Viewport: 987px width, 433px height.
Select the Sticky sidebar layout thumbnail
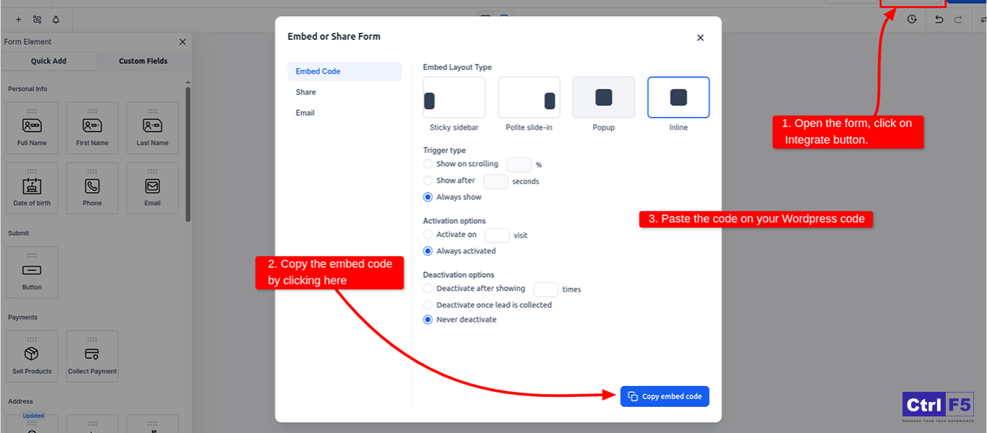pos(454,97)
